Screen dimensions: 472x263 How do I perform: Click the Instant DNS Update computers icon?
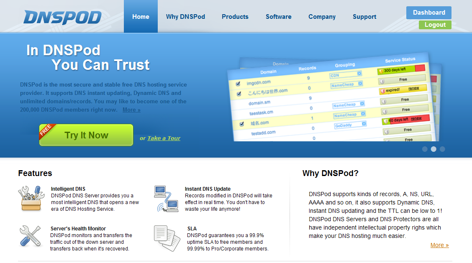click(x=167, y=199)
